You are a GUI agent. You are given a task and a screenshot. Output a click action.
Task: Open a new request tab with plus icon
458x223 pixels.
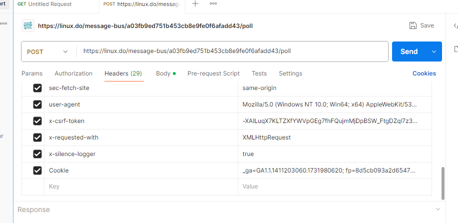tap(195, 3)
